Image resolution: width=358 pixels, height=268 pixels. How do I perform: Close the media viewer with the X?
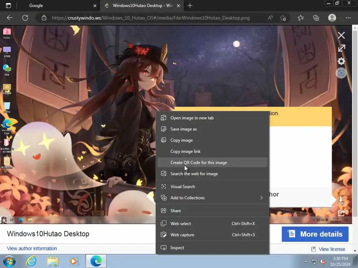341,35
